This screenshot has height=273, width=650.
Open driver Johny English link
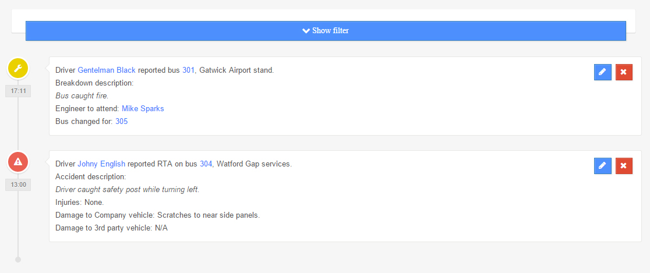click(x=101, y=164)
